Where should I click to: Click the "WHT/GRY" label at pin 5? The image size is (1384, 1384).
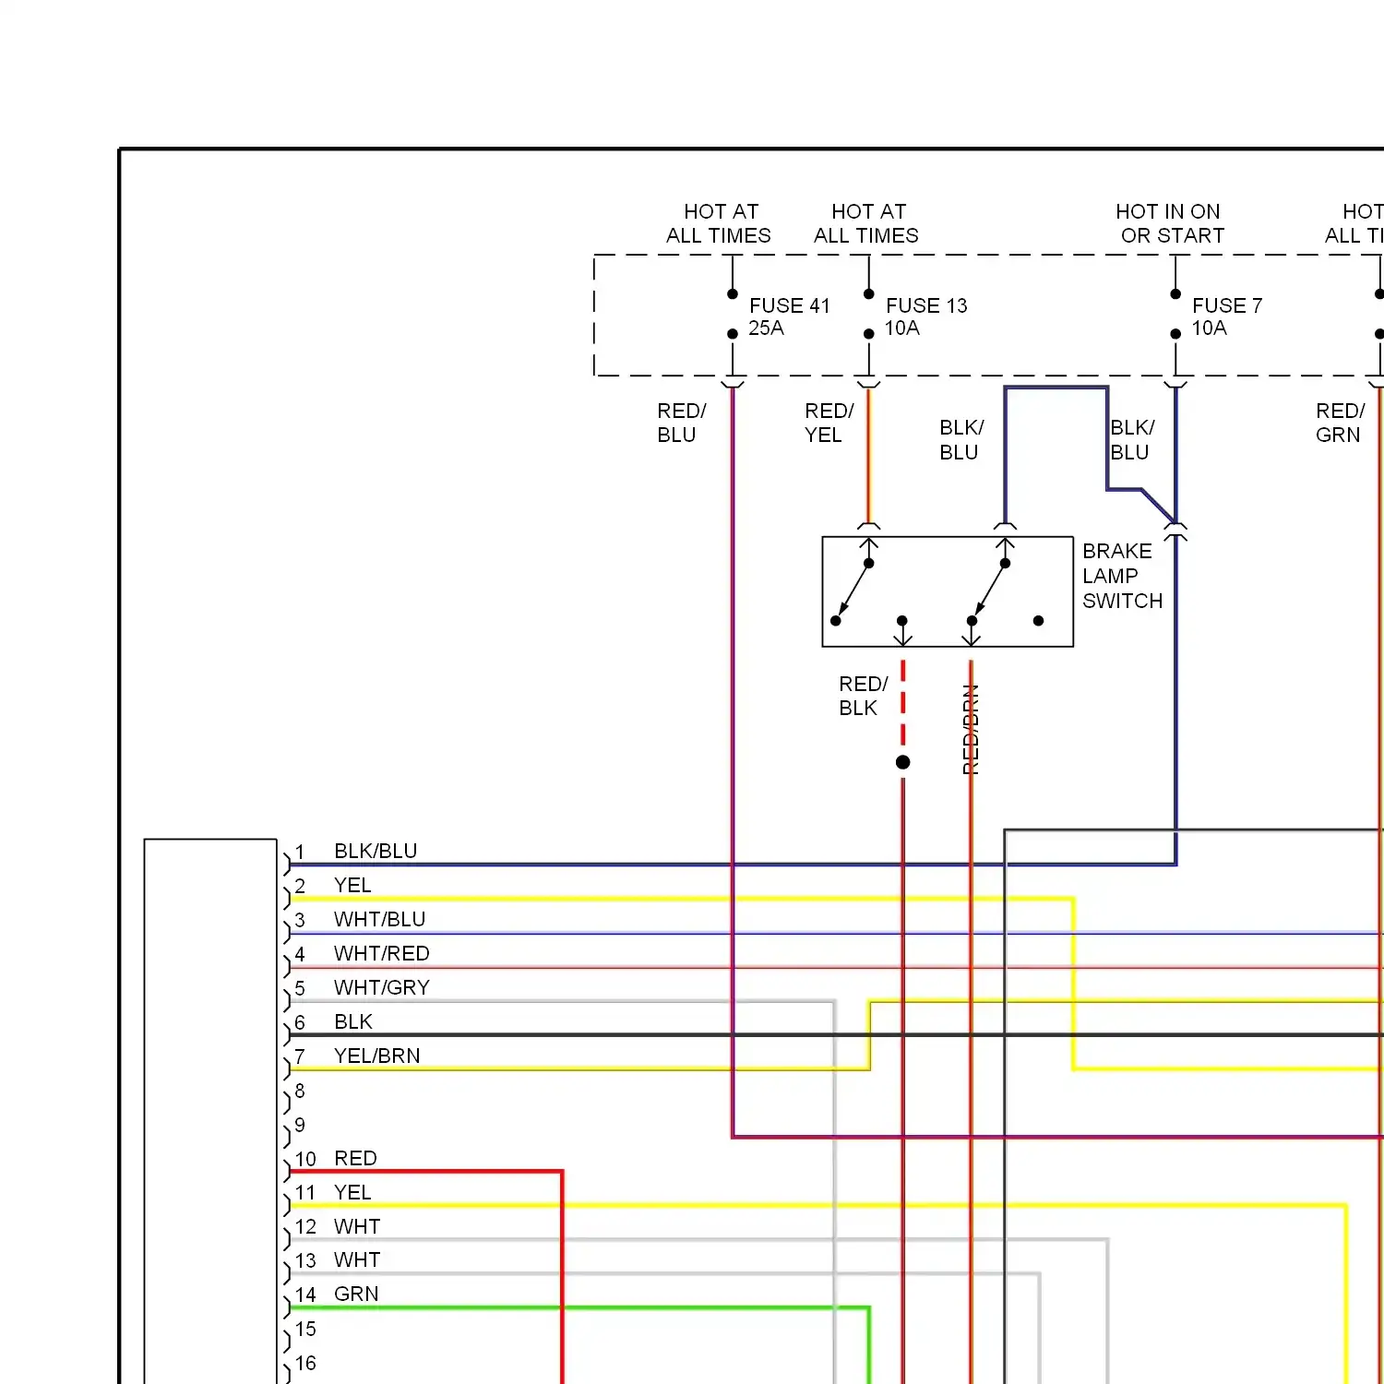pyautogui.click(x=381, y=987)
